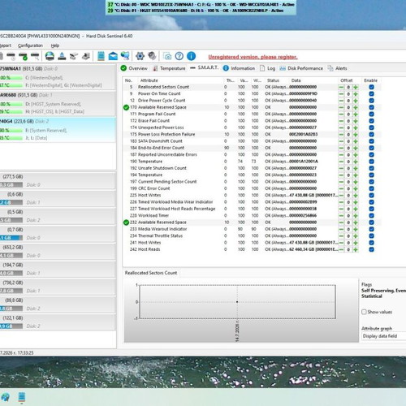Click the blue information 'i' toolbar icon
The width and height of the screenshot is (406, 406).
tap(191, 56)
